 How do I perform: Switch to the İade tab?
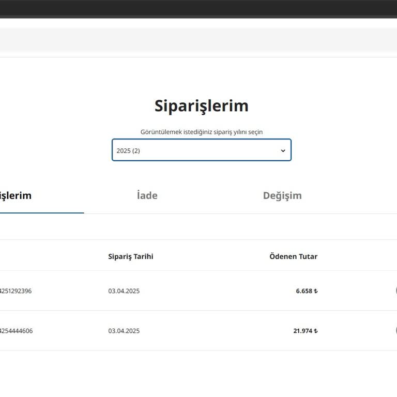147,195
